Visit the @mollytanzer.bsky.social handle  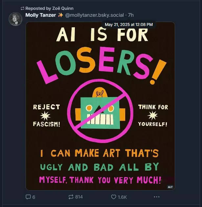95,15
